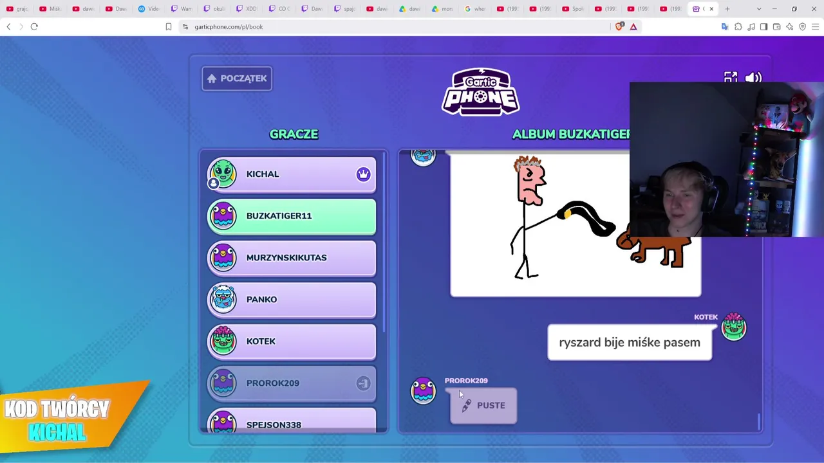This screenshot has width=824, height=463.
Task: Switch to the 'grajc' YouTube tab
Action: tap(18, 9)
